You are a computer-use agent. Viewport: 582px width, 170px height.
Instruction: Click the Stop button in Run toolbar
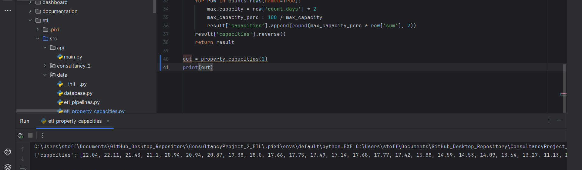point(30,135)
